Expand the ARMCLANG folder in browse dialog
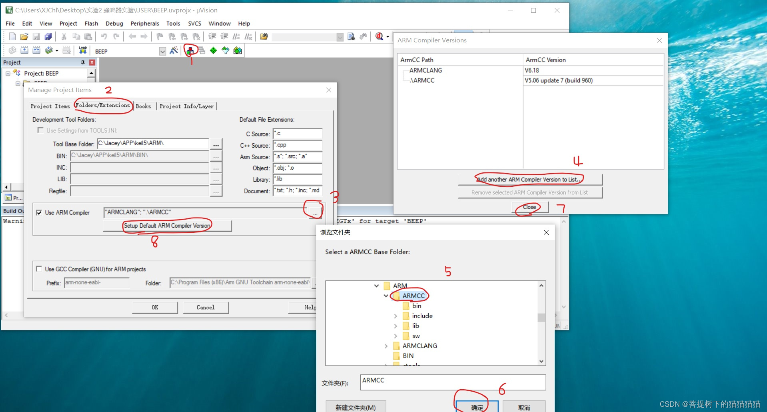767x412 pixels. (x=386, y=346)
